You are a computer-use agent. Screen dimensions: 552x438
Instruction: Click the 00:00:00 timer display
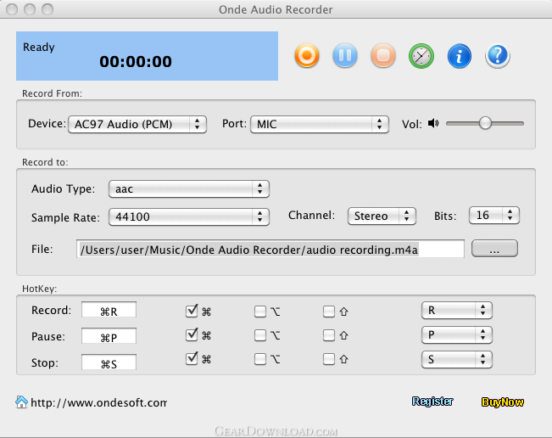coord(136,62)
